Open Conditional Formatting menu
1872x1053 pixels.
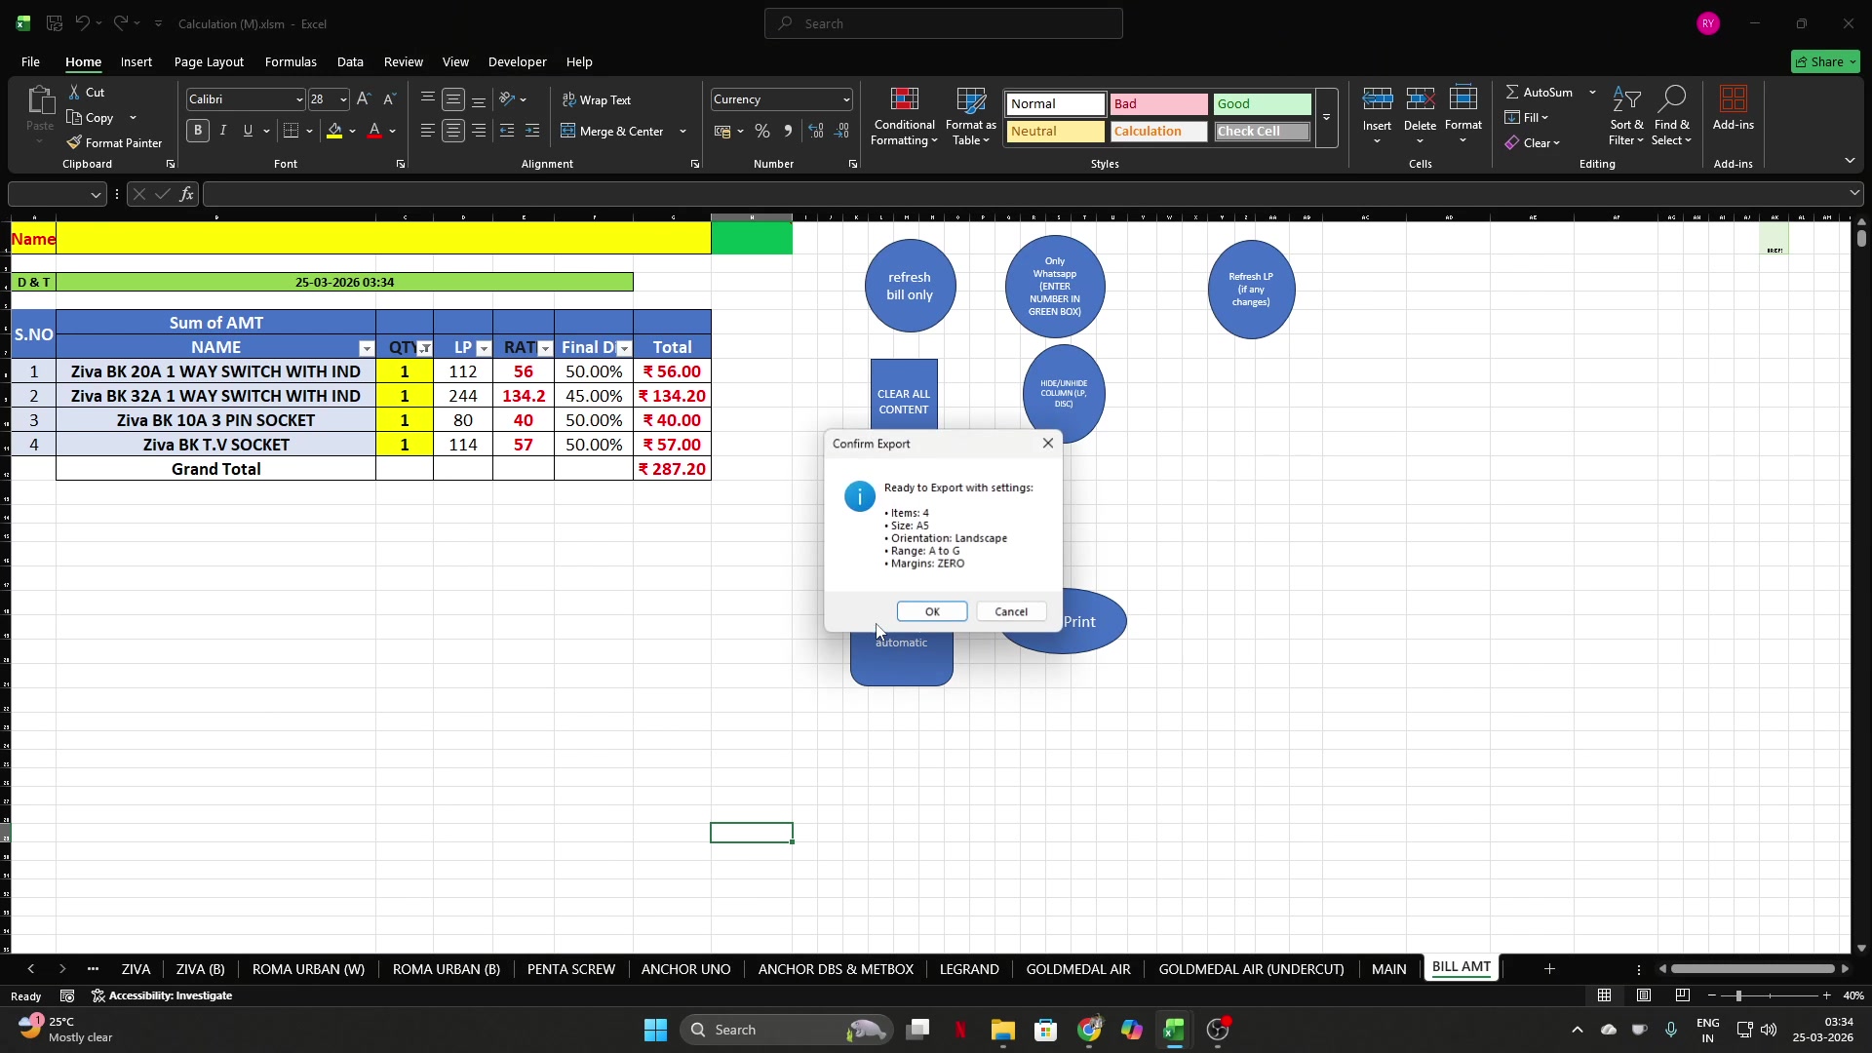coord(905,117)
